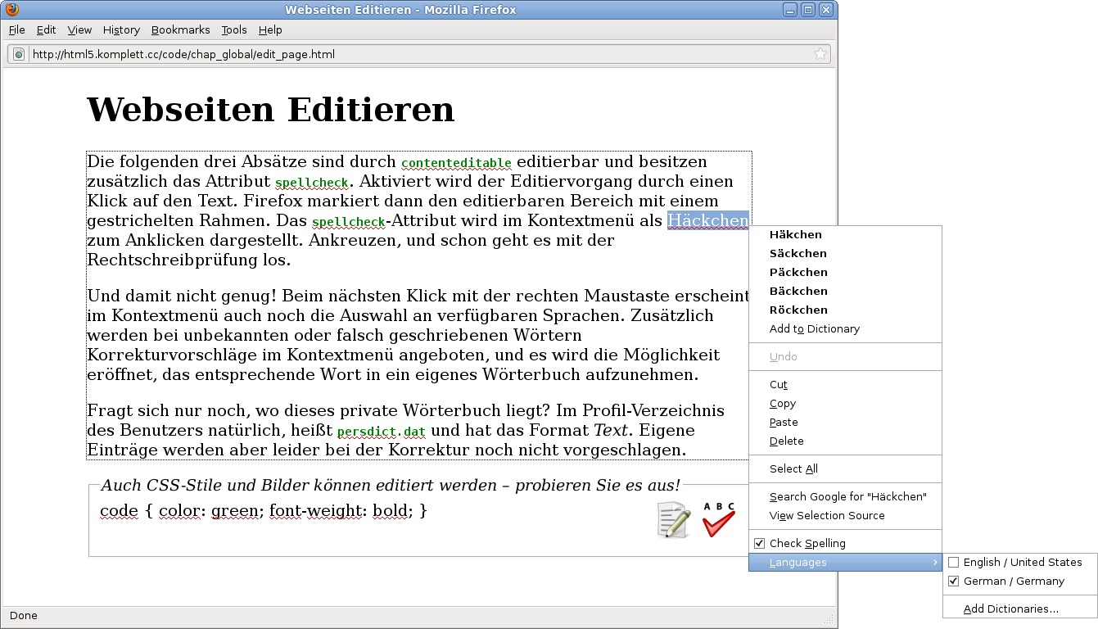This screenshot has width=1098, height=629.
Task: Click the notepad with pencil icon
Action: point(673,520)
